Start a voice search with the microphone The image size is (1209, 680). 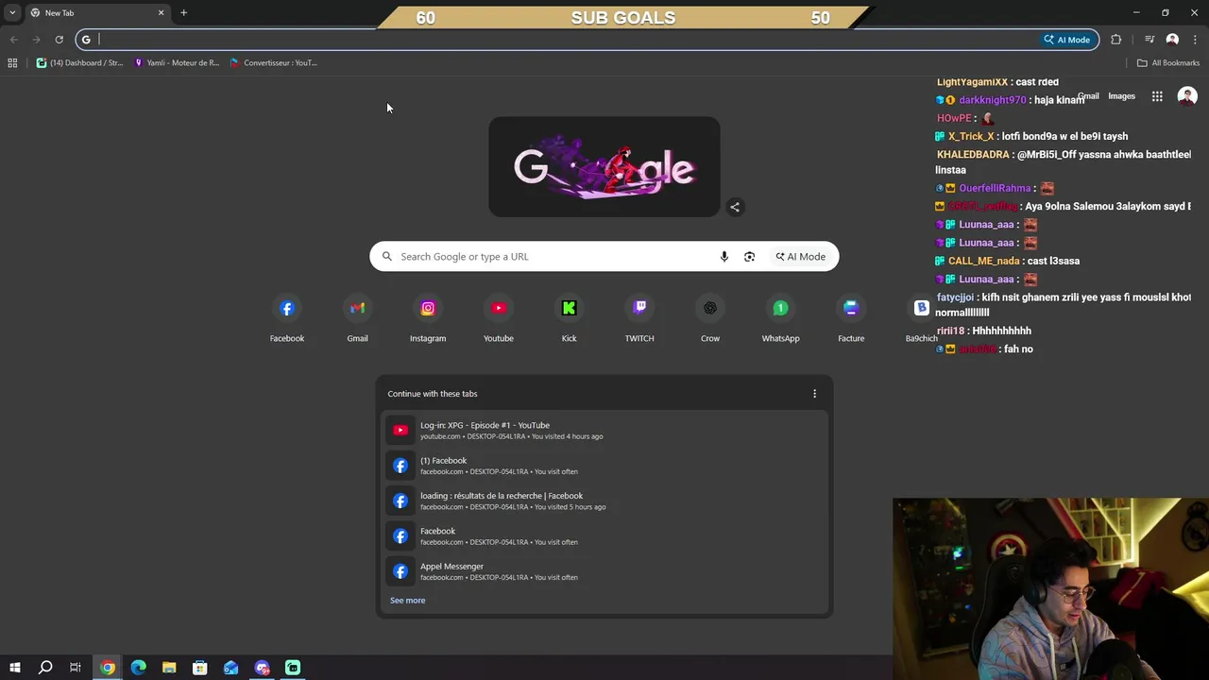(724, 257)
